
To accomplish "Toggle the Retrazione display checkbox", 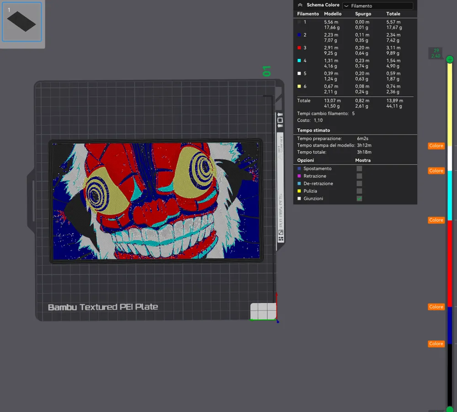I will pos(359,176).
